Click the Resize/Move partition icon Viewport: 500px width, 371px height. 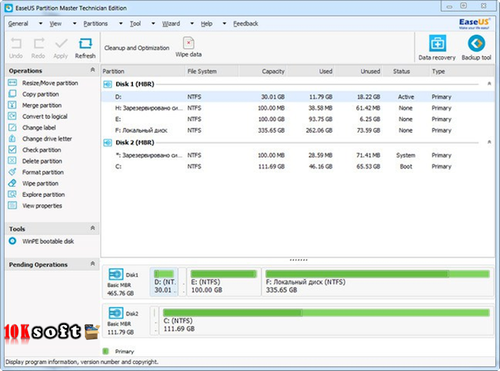[12, 83]
